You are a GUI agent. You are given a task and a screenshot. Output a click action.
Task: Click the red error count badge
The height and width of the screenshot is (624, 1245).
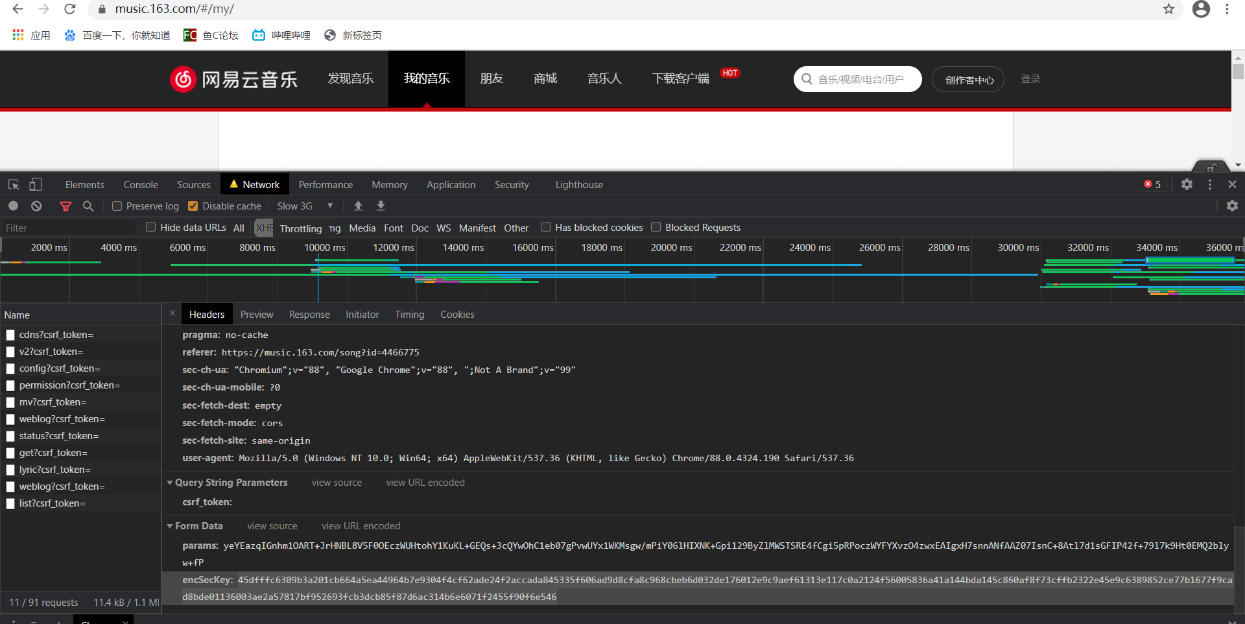click(x=1152, y=185)
